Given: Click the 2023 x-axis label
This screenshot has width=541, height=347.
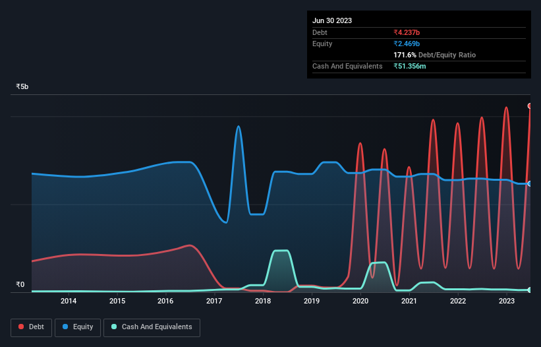Looking at the screenshot, I should pyautogui.click(x=507, y=301).
